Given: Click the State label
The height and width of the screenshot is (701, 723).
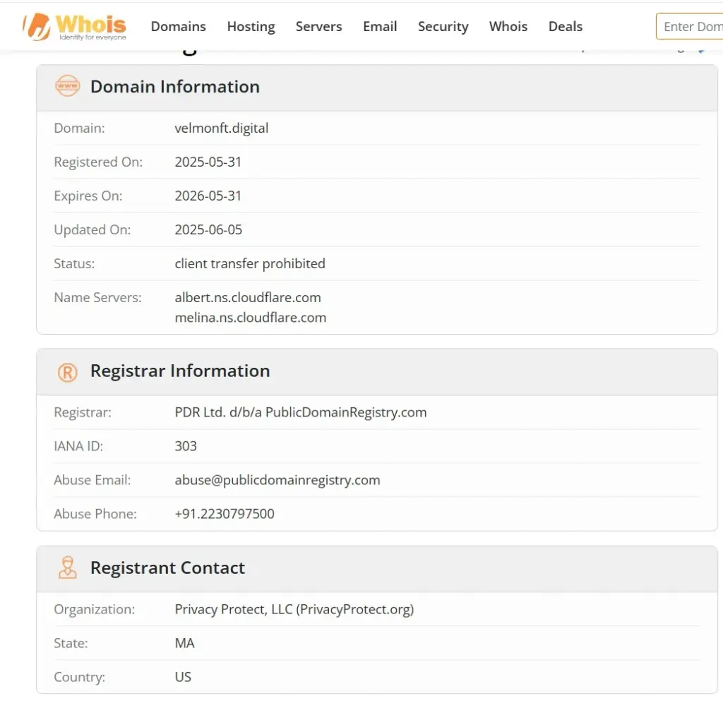Looking at the screenshot, I should pyautogui.click(x=71, y=643).
